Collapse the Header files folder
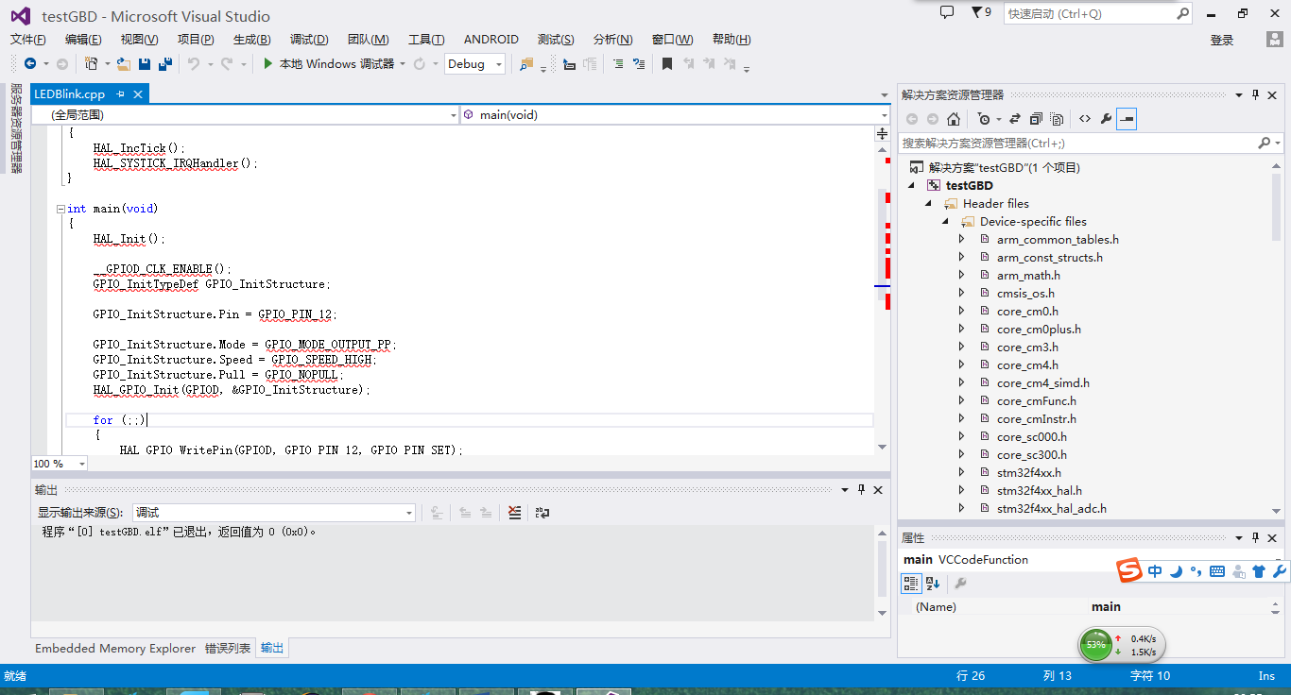The image size is (1291, 695). point(929,204)
